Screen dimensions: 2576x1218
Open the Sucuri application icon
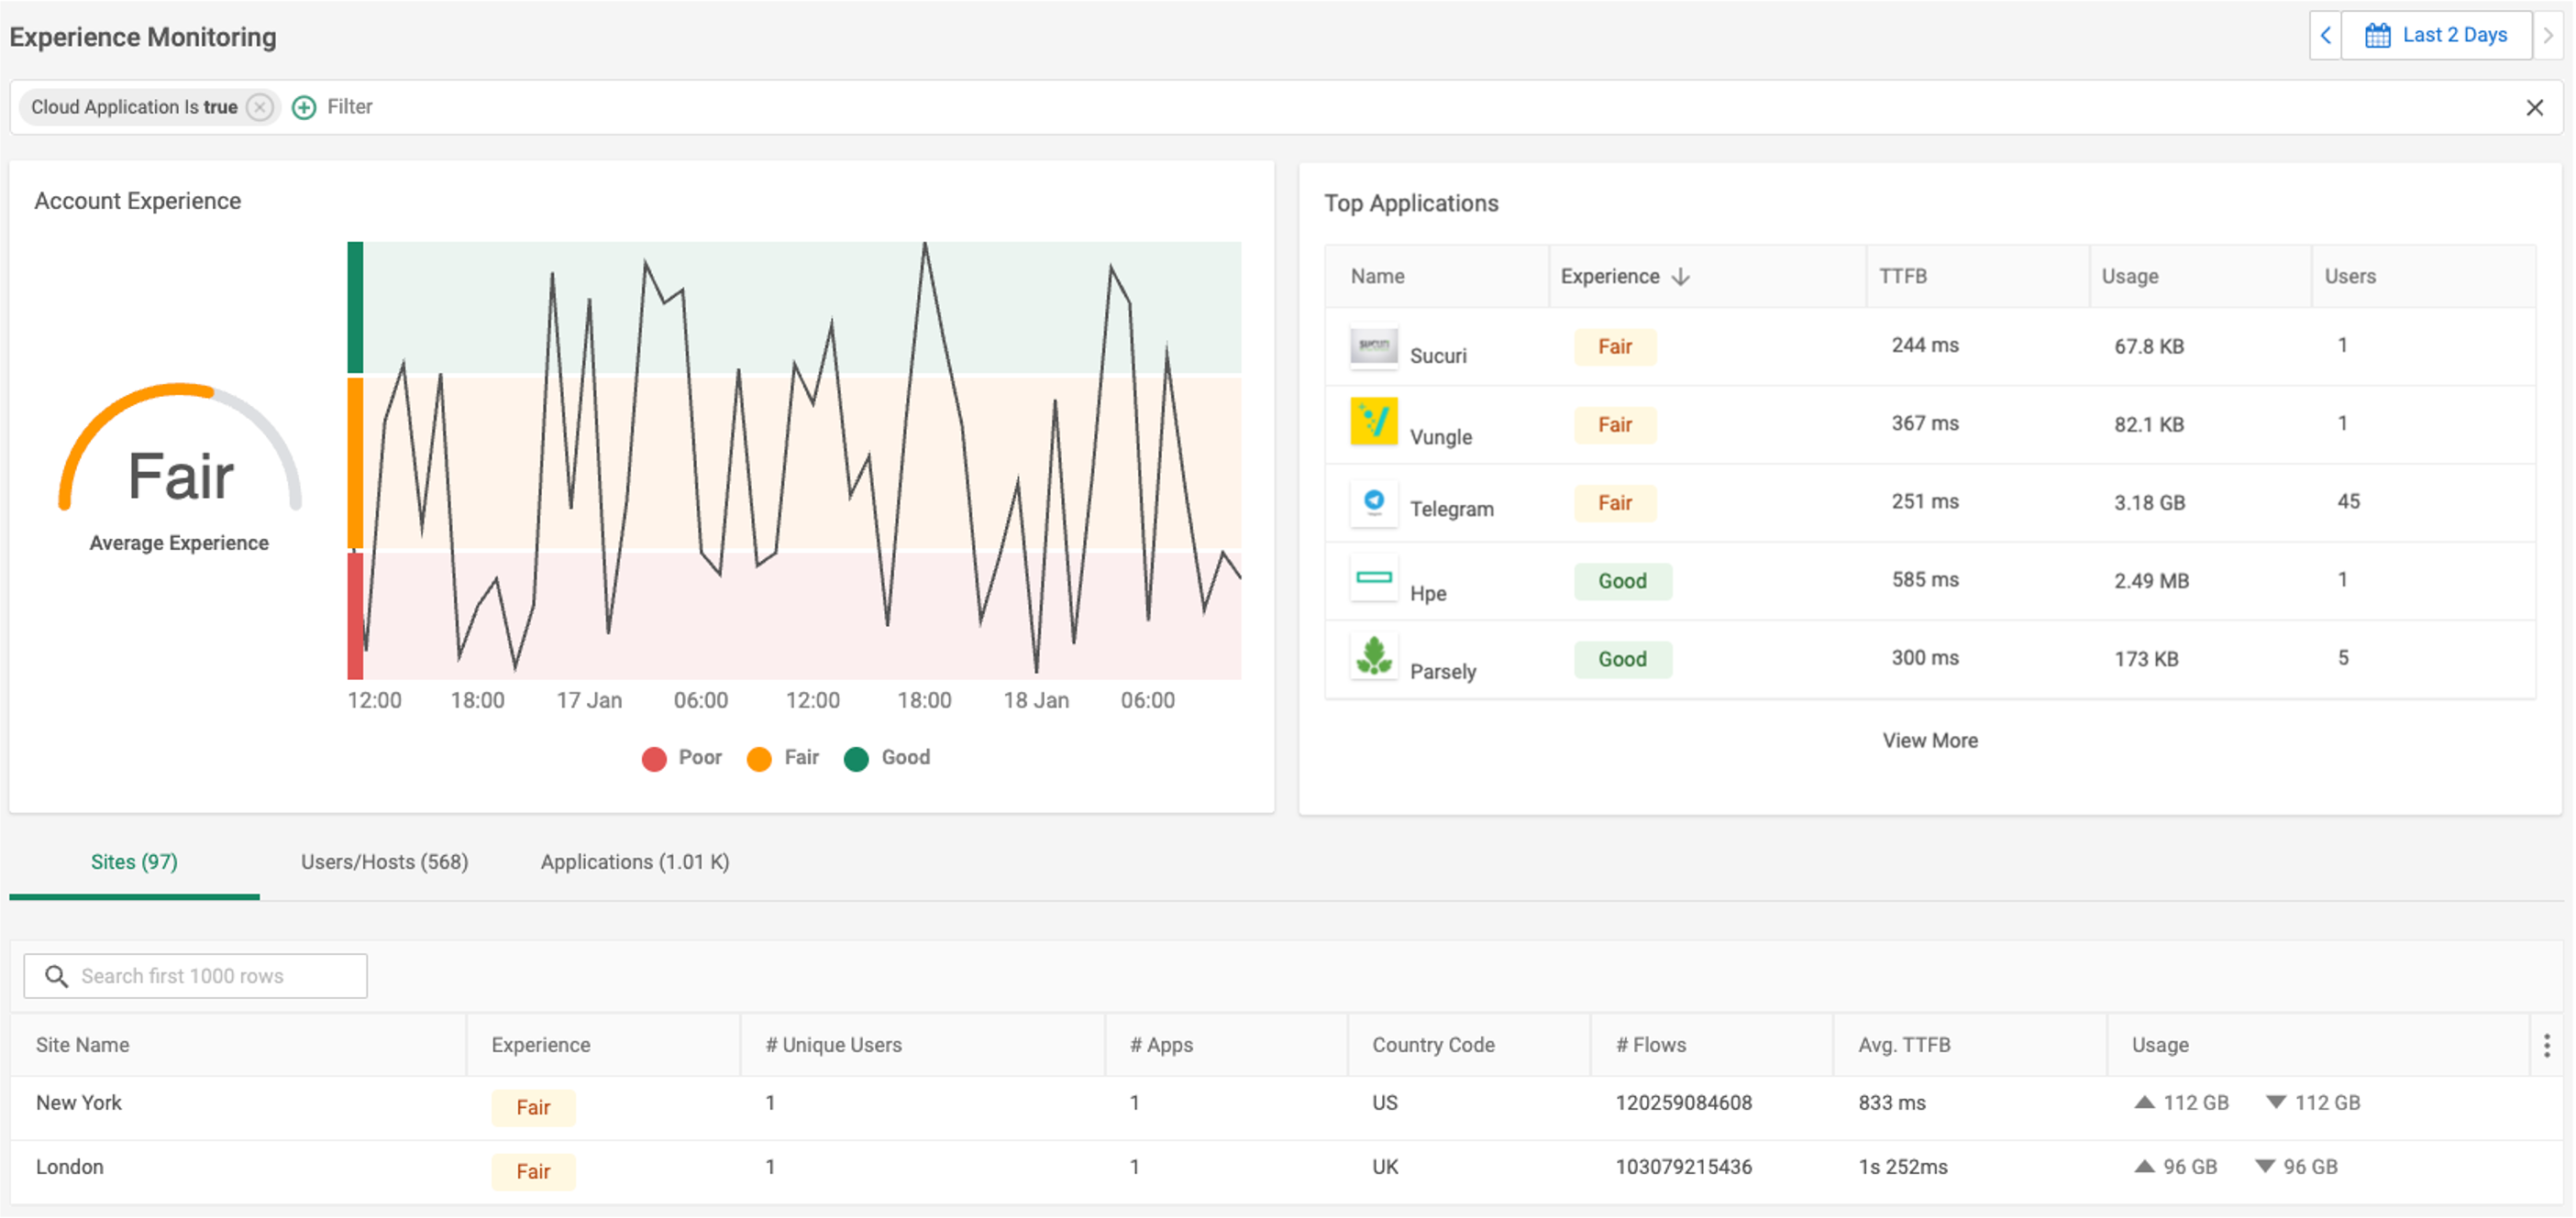(1374, 347)
